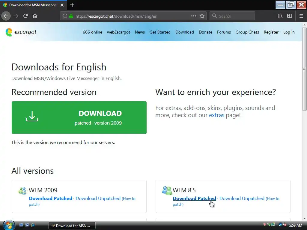Click the download arrow icon in green banner
Viewport: 307px width, 230px height.
tap(32, 116)
